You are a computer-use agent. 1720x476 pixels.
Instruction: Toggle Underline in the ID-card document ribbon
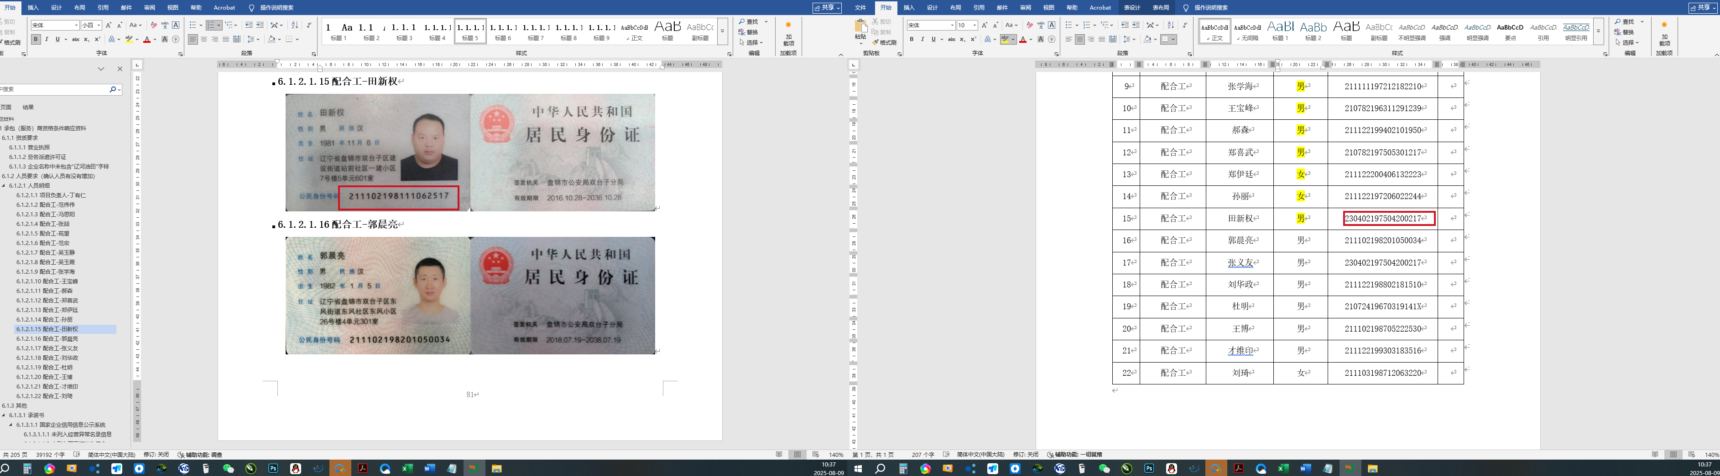pos(57,39)
